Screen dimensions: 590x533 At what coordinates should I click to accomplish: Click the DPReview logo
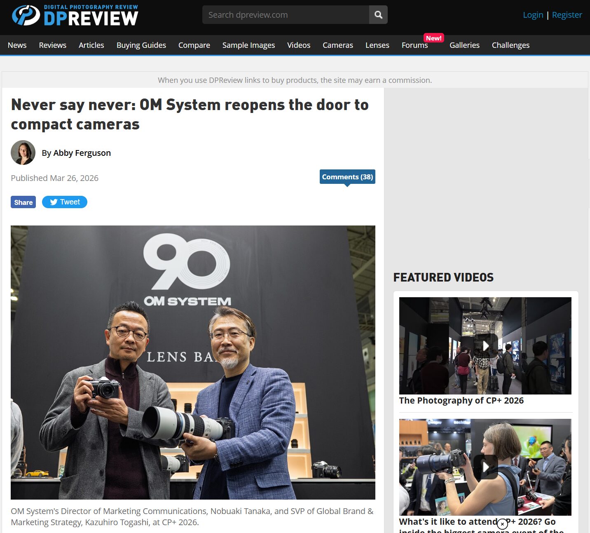click(75, 16)
